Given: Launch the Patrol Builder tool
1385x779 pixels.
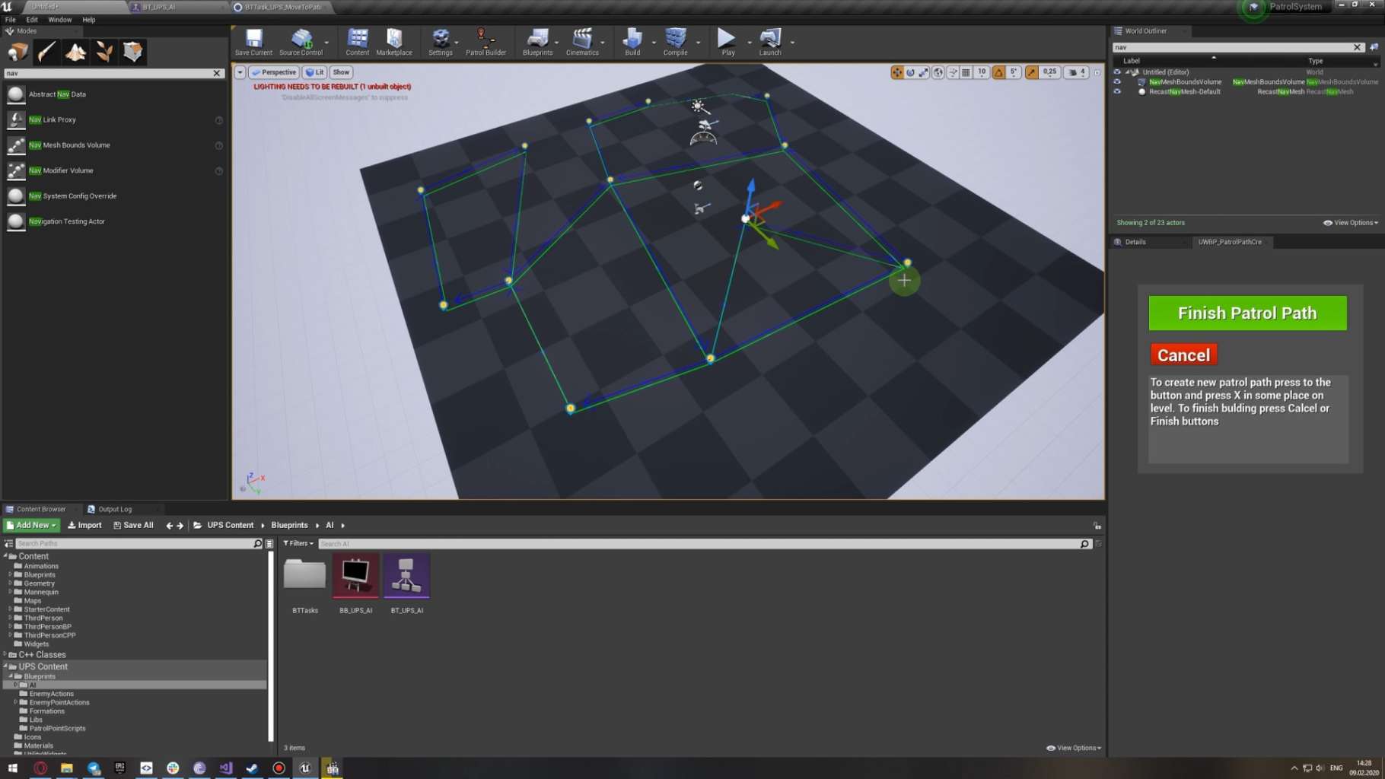Looking at the screenshot, I should tap(486, 42).
